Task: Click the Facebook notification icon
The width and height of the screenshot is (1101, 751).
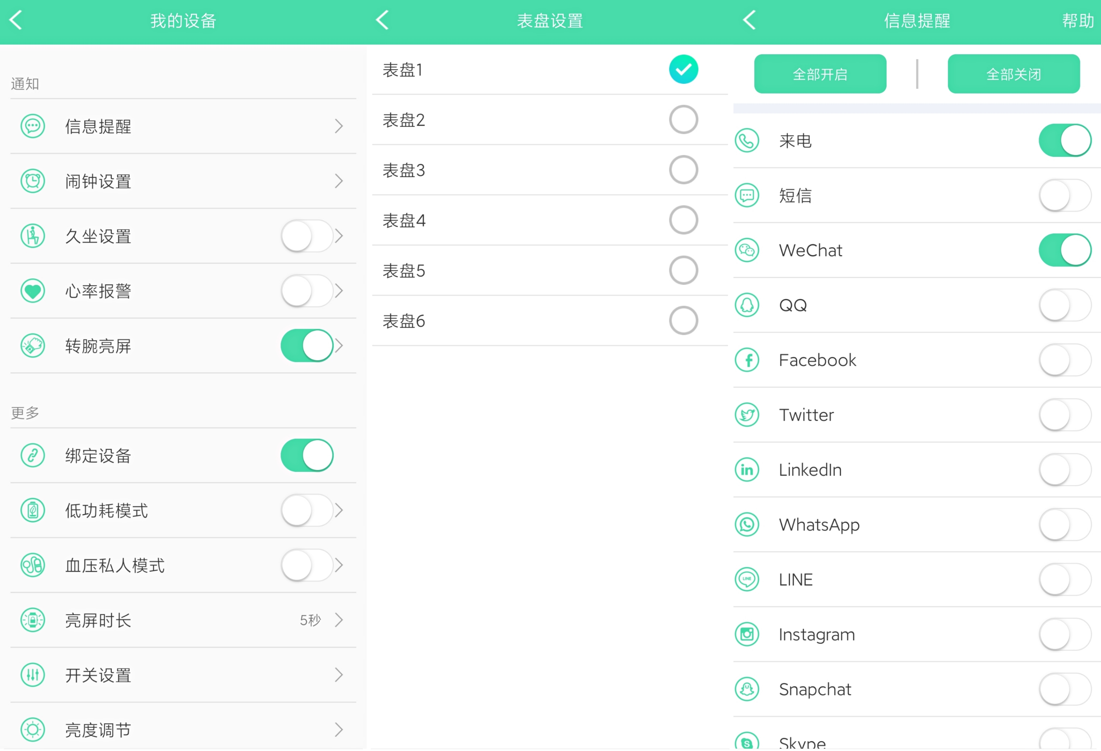Action: point(747,360)
